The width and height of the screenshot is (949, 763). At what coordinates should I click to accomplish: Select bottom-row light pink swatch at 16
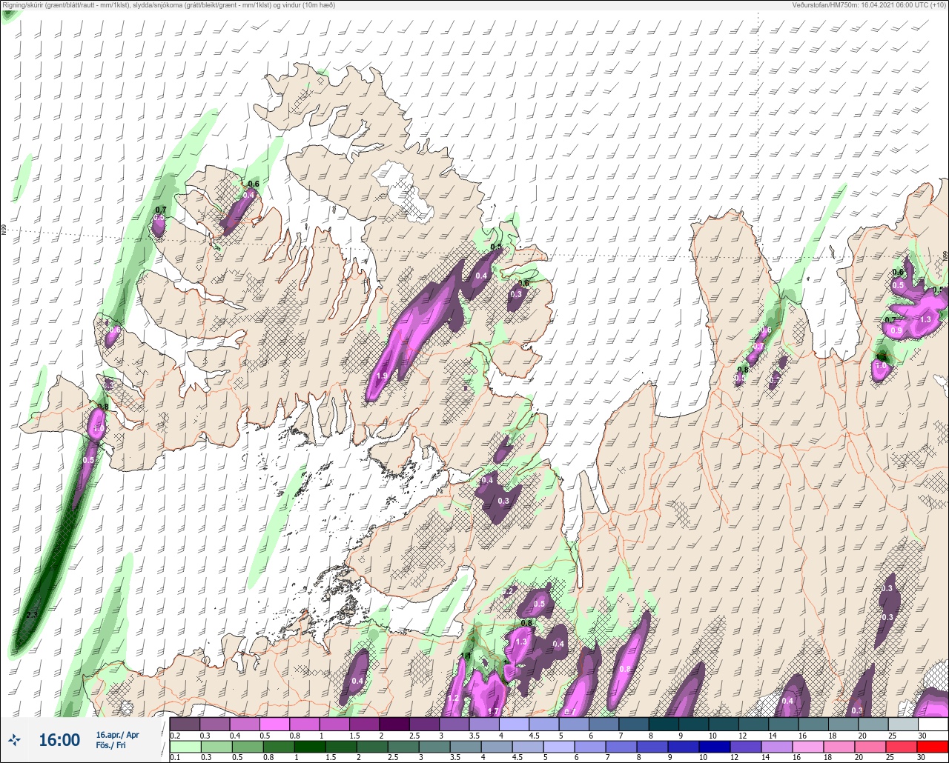coord(810,747)
